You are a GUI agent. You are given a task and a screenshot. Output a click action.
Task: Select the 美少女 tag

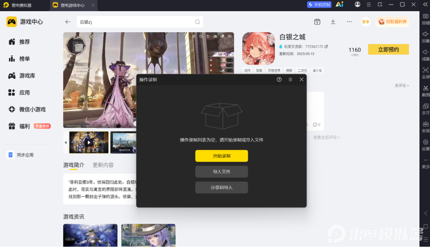pos(317,70)
